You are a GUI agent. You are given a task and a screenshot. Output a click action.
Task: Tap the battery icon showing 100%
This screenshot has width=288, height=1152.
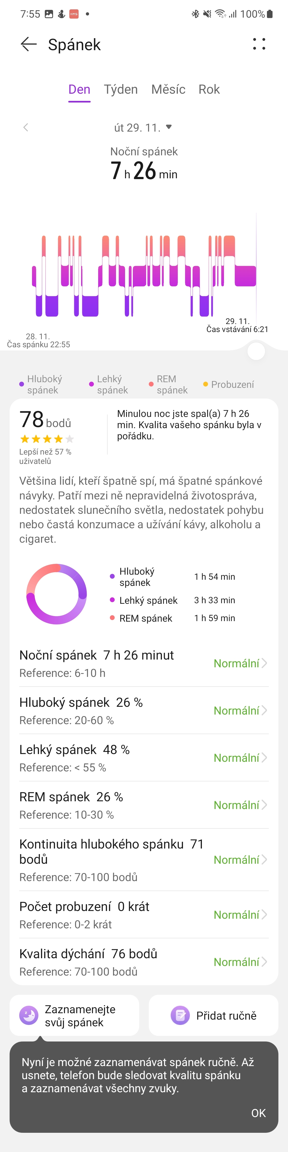click(270, 14)
